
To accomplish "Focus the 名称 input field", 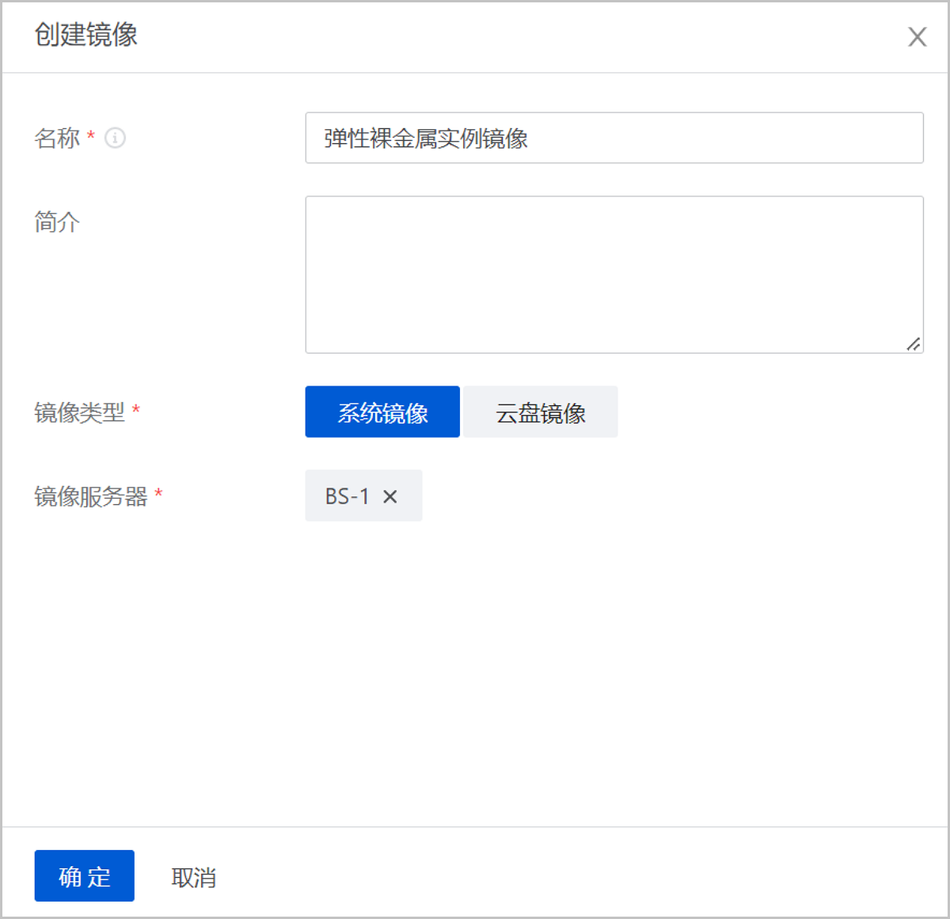I will [712, 139].
